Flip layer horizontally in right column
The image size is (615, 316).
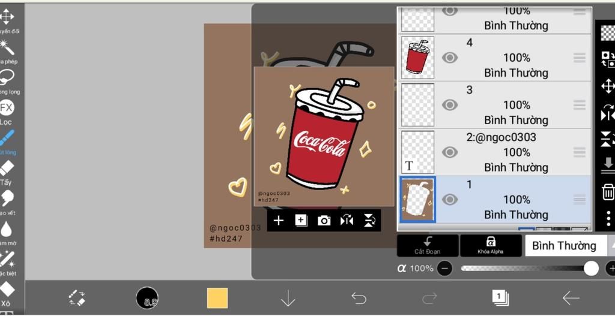point(608,113)
